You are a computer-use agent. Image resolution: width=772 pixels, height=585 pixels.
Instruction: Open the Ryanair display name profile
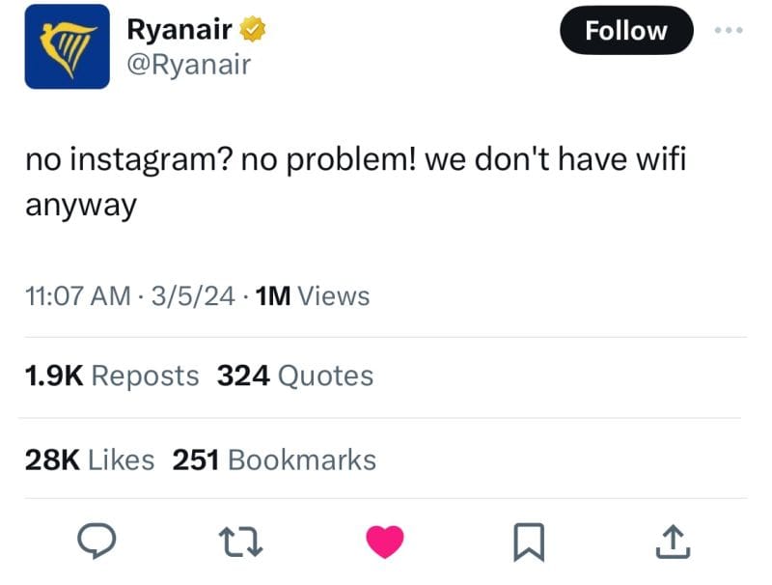click(179, 29)
